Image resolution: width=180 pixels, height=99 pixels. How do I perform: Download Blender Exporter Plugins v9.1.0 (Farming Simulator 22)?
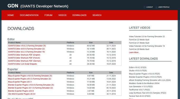click(31, 88)
